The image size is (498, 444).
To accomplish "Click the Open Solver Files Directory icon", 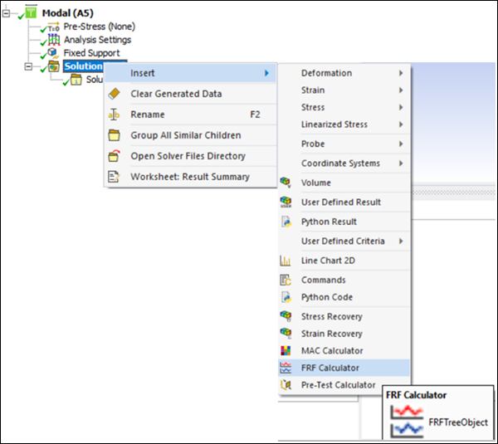I will click(x=114, y=156).
